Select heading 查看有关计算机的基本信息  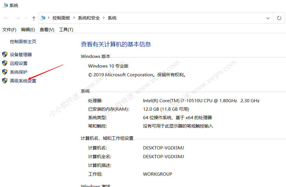116,44
